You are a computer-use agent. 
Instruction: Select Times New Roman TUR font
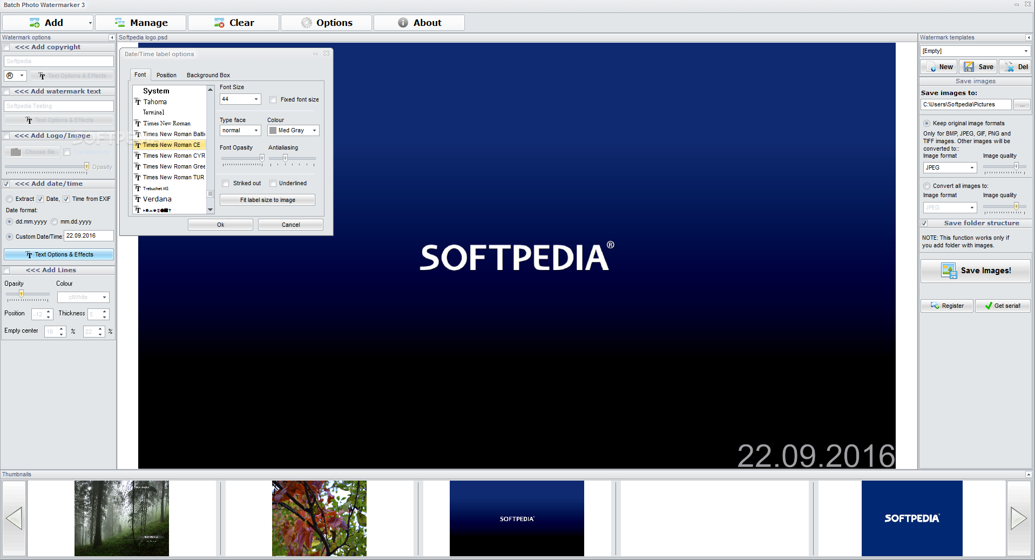170,178
